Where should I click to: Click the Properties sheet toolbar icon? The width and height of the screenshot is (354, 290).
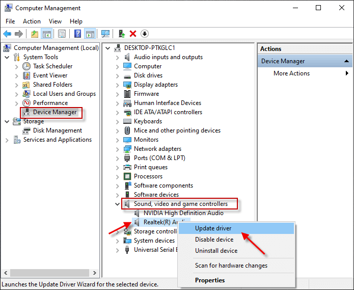(x=62, y=34)
